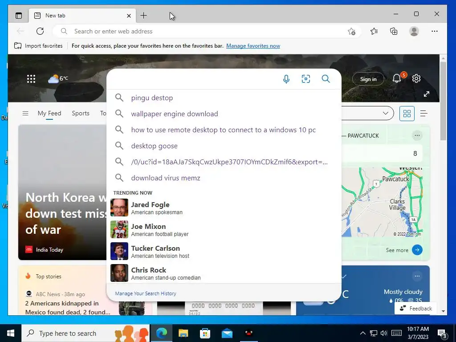The height and width of the screenshot is (342, 456).
Task: Open the Pingu app on taskbar
Action: coord(248,333)
